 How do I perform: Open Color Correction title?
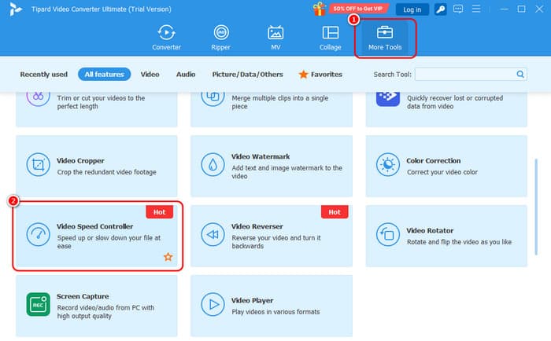(433, 160)
